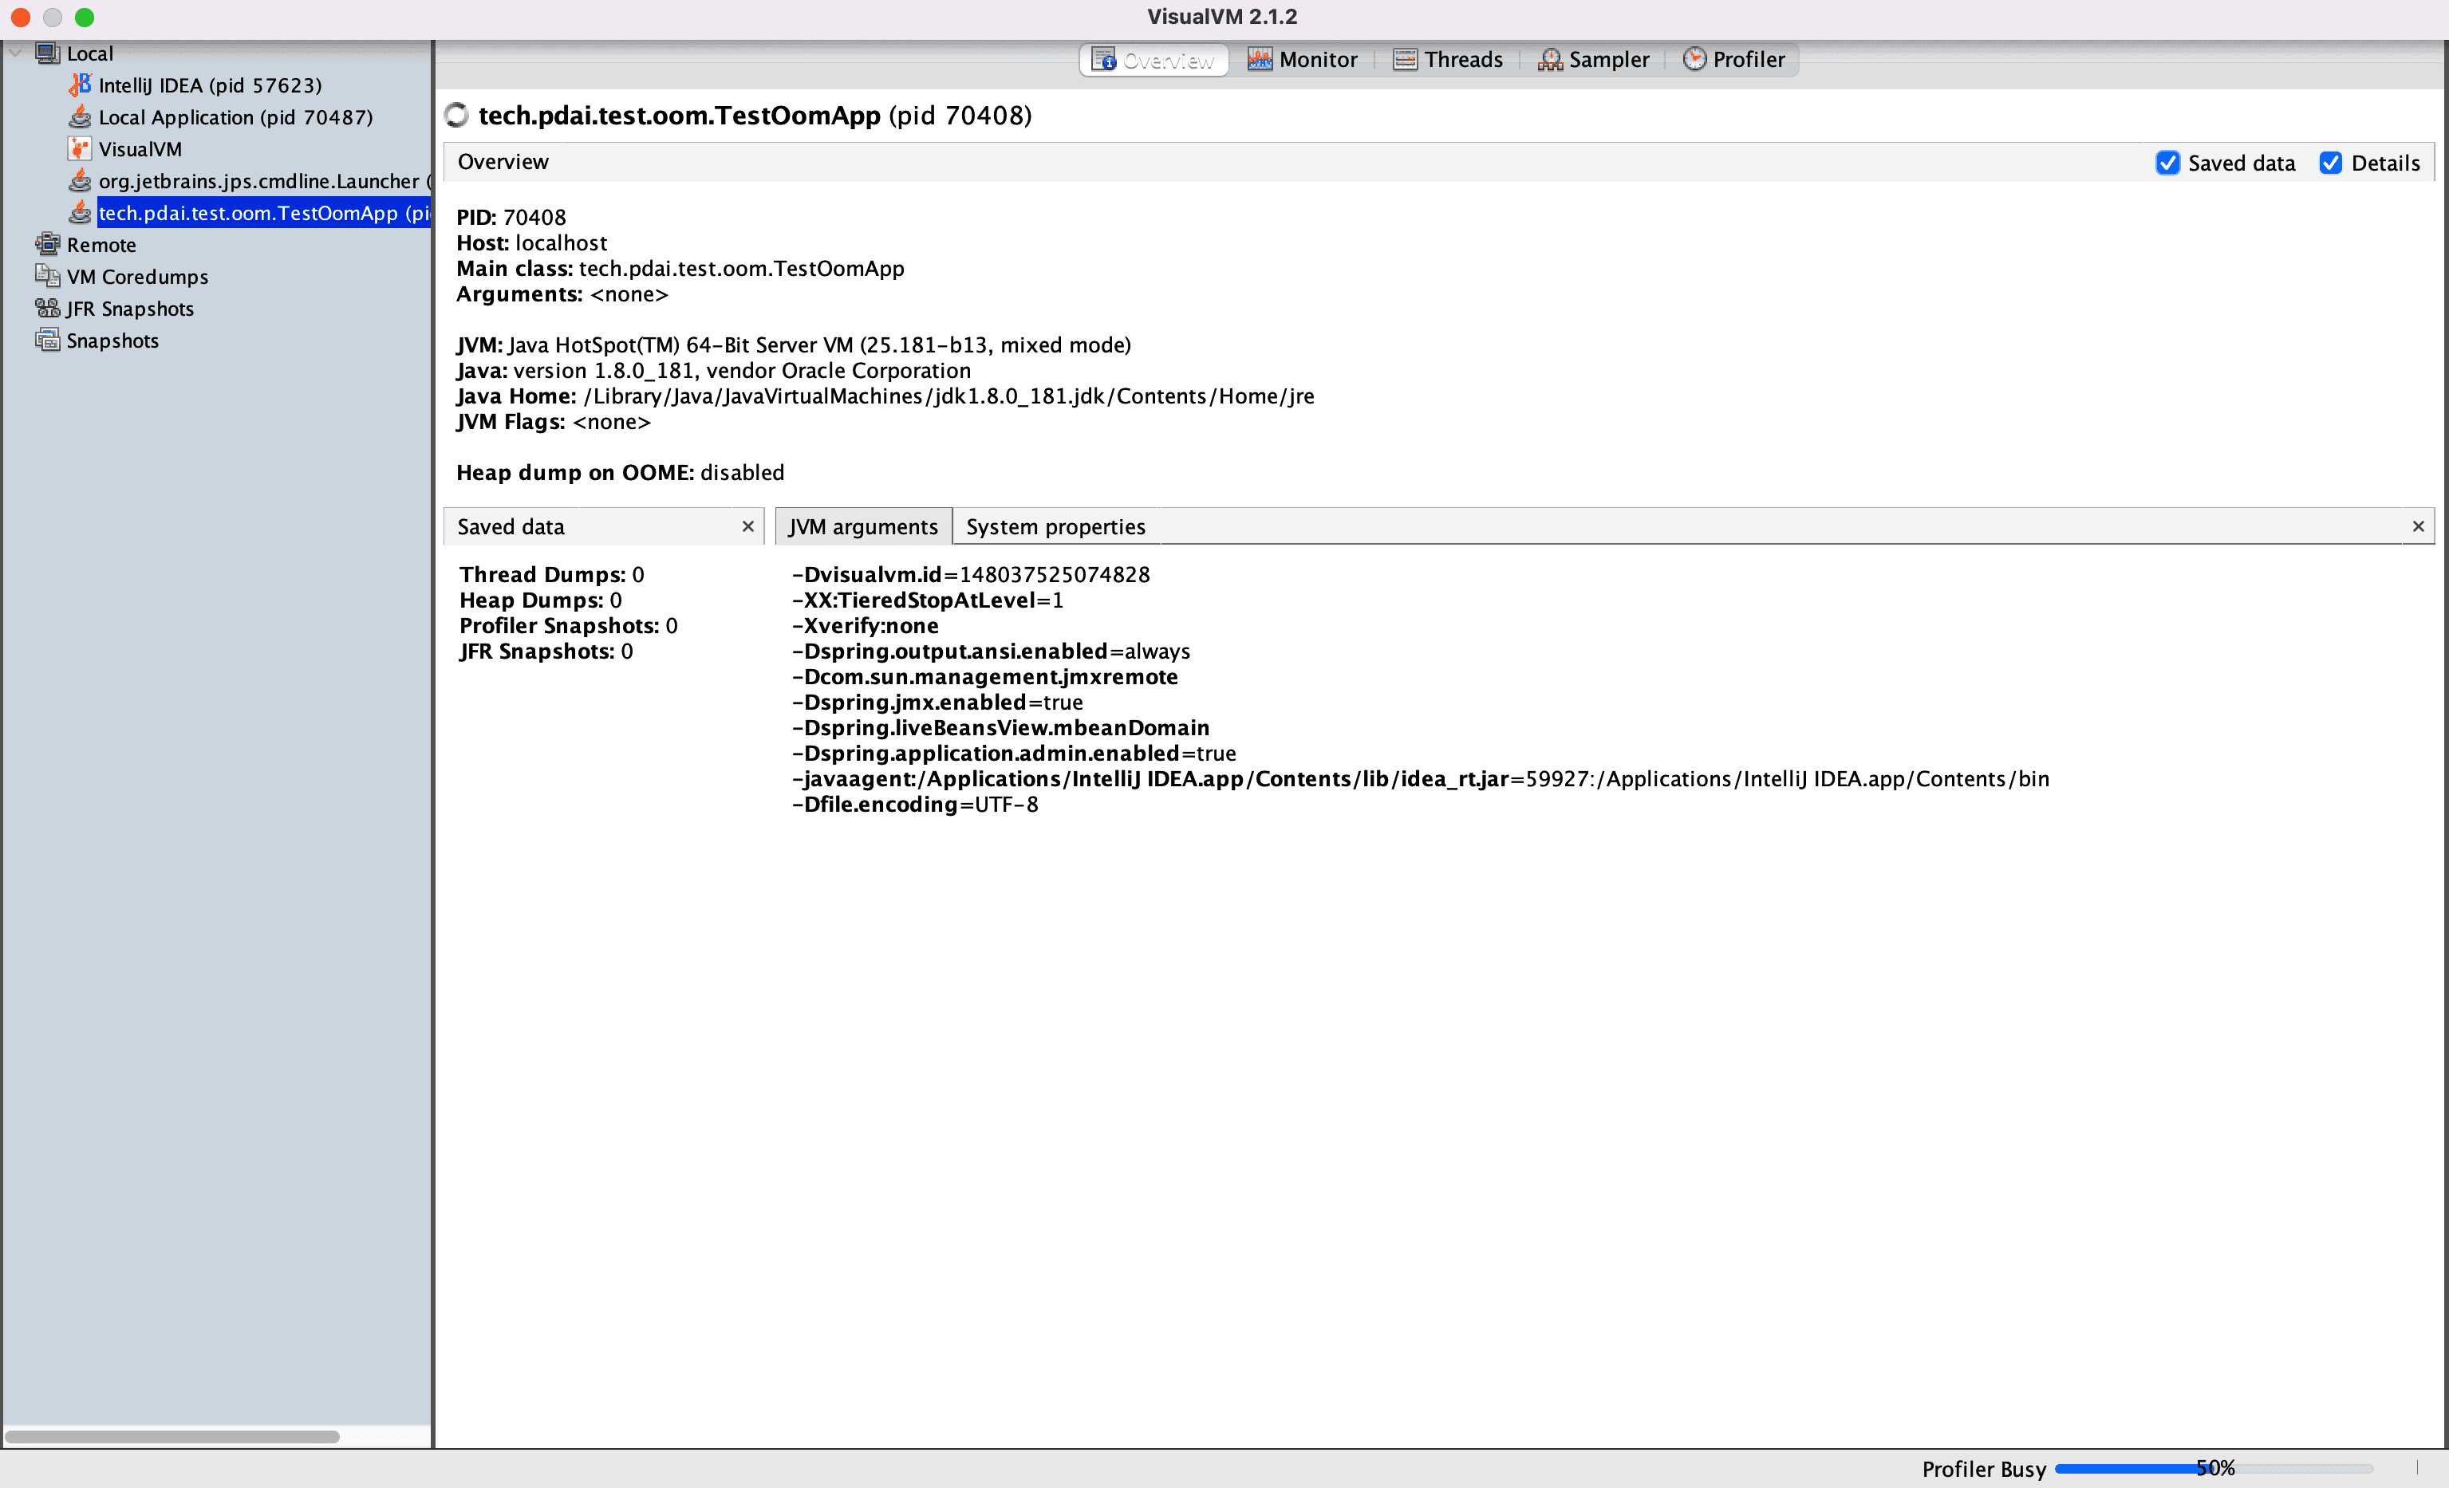Click the VisualVM node icon in tree

tap(80, 149)
